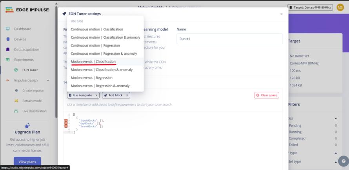The image size is (349, 170).
Task: Click the Create impulse circle icon
Action: pos(16,91)
